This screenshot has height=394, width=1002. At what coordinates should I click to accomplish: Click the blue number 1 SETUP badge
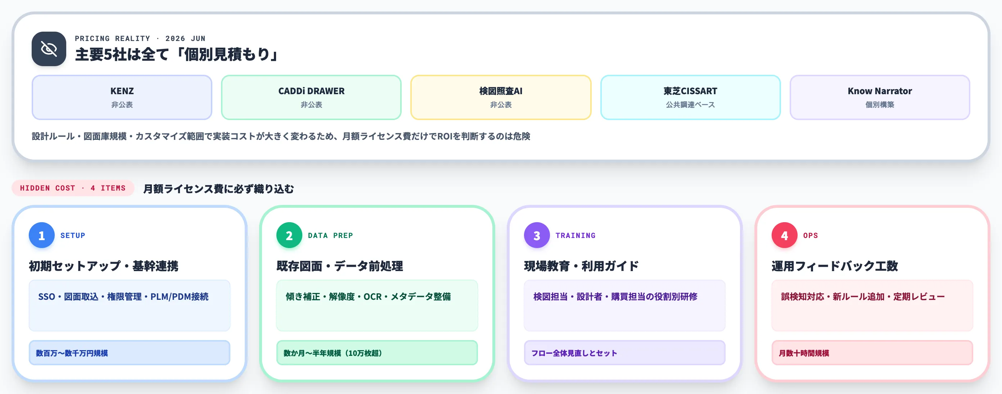[x=42, y=235]
